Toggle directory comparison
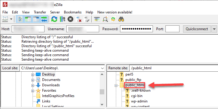Image resolution: width=218 pixels, height=109 pixels. pyautogui.click(x=105, y=19)
